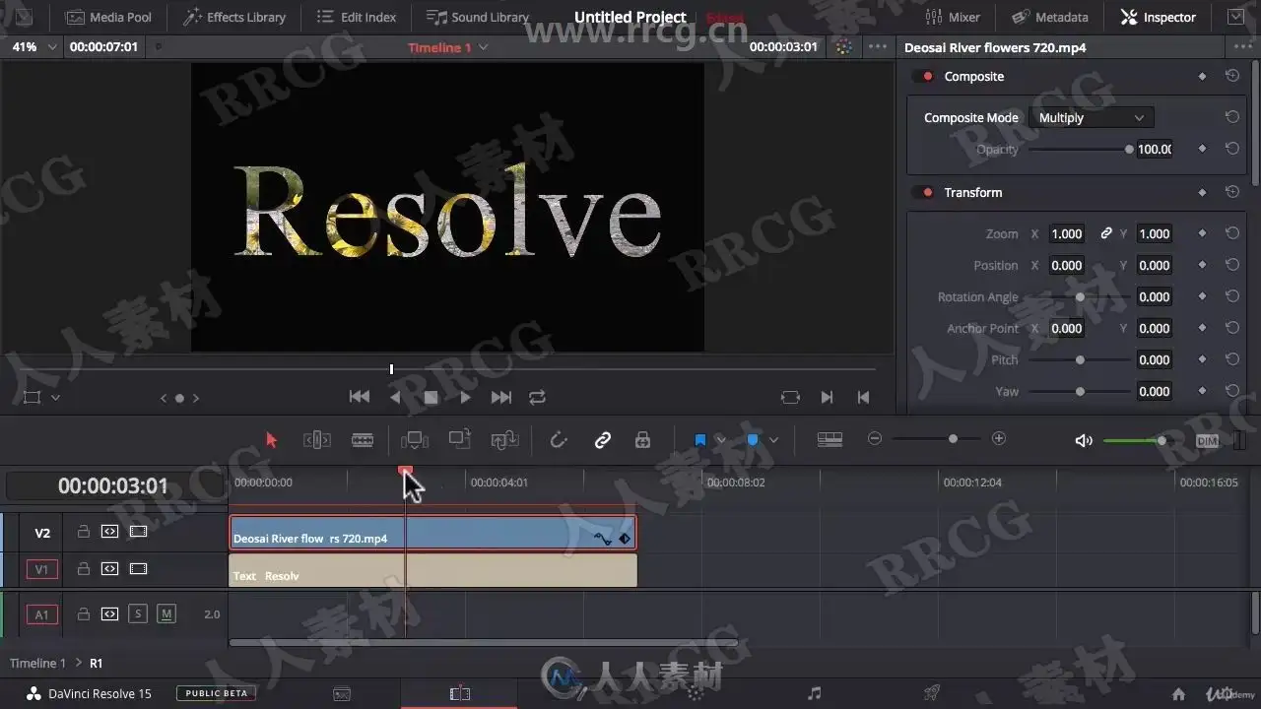Click the Position Y value field

1154,265
